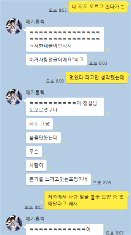Select the message '이거사람얼굴이에요?하고'
This screenshot has width=131, height=235.
[56, 60]
